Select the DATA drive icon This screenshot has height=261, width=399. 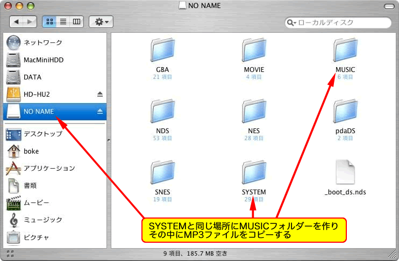(13, 77)
